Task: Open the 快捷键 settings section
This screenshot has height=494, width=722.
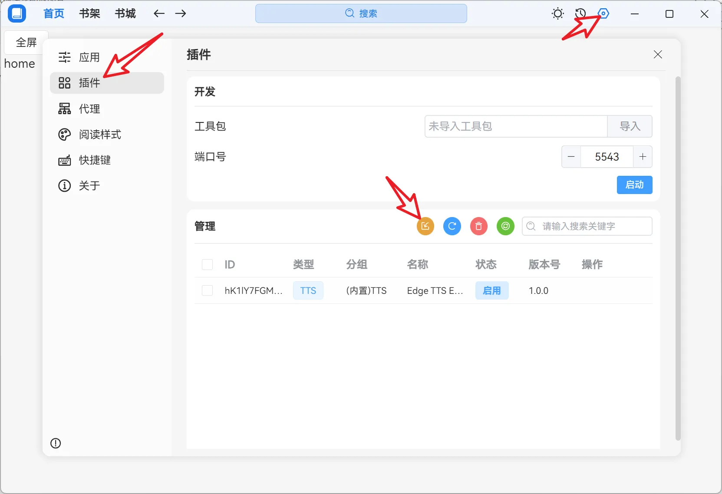Action: tap(107, 160)
